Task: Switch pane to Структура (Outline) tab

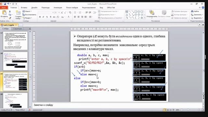Action: 18,29
